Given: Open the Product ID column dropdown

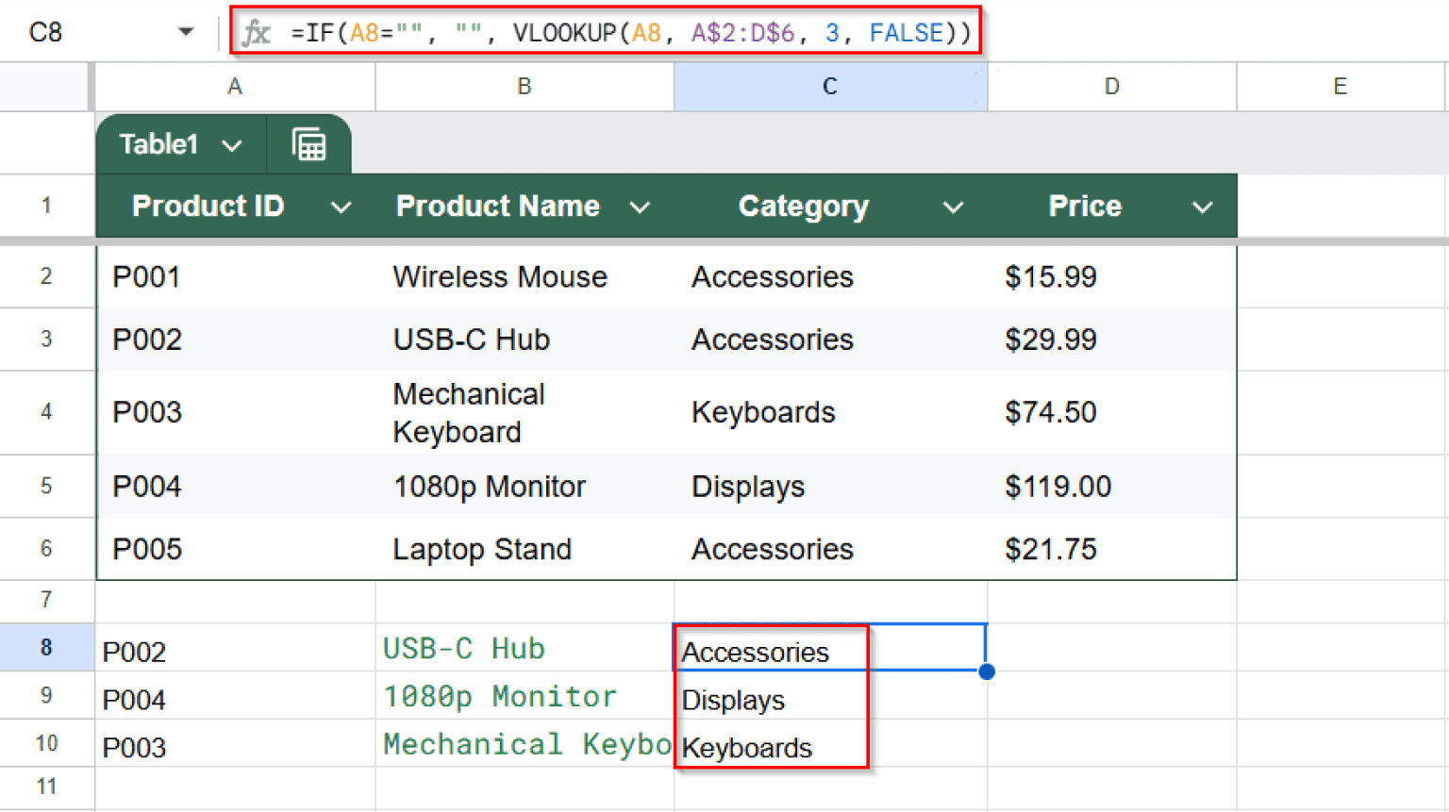Looking at the screenshot, I should (341, 206).
